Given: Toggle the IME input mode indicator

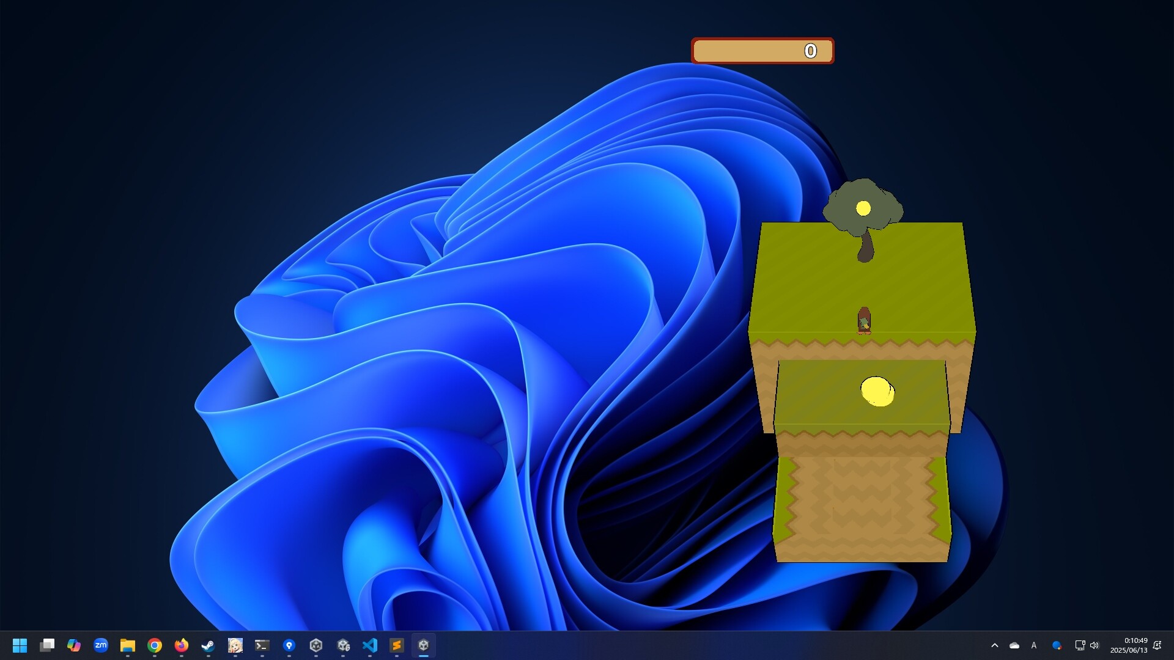Looking at the screenshot, I should coord(1034,645).
